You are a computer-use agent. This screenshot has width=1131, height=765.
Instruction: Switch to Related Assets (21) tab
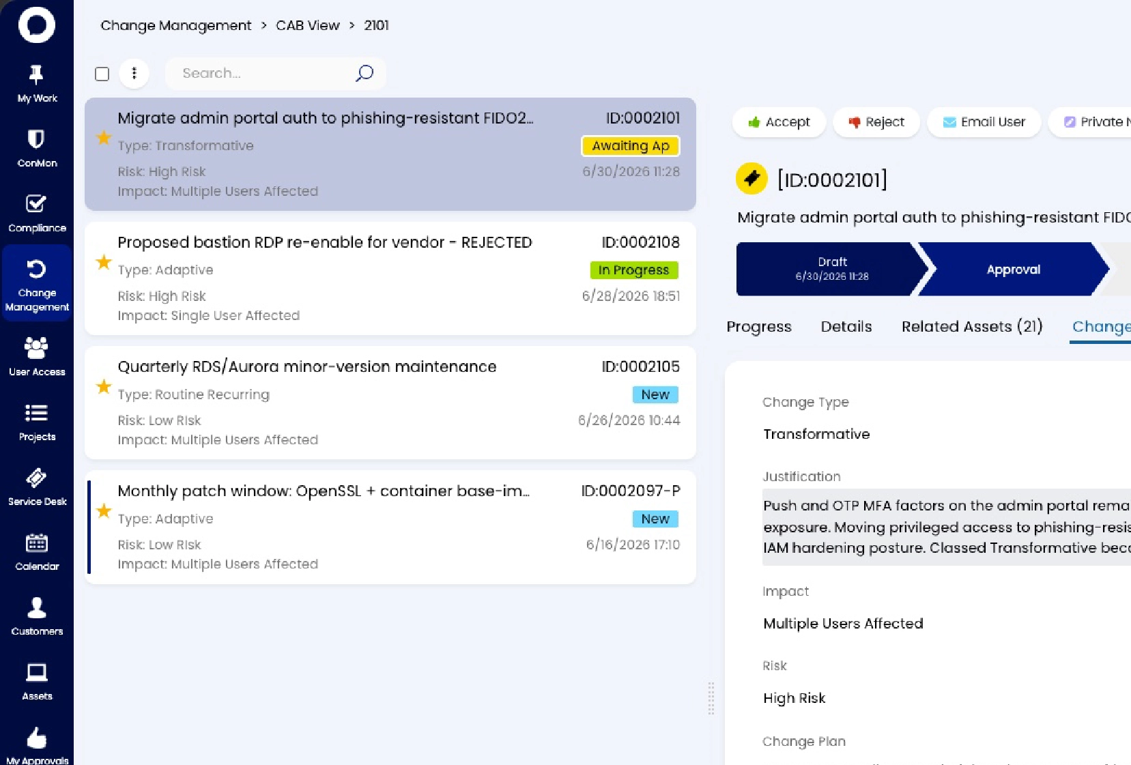point(972,326)
